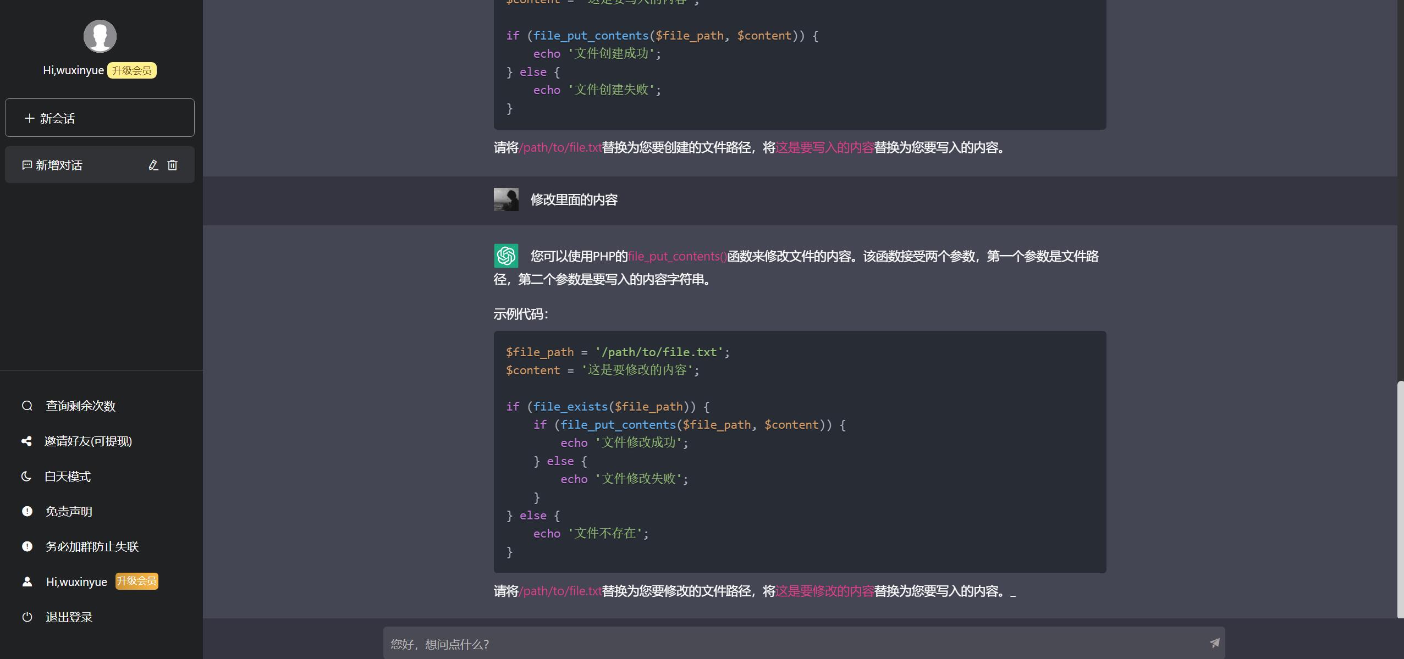Click the user avatar at top of sidebar
This screenshot has height=659, width=1404.
[100, 36]
